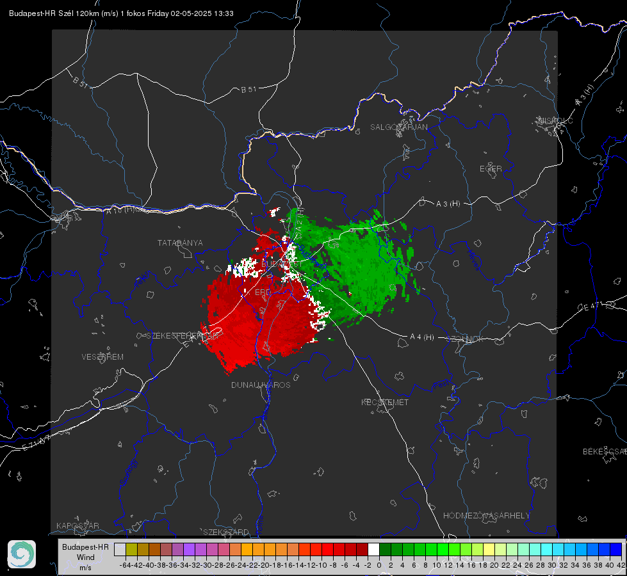This screenshot has height=576, width=627.
Task: Click the KECSKEMÉT city label
Action: (x=385, y=403)
